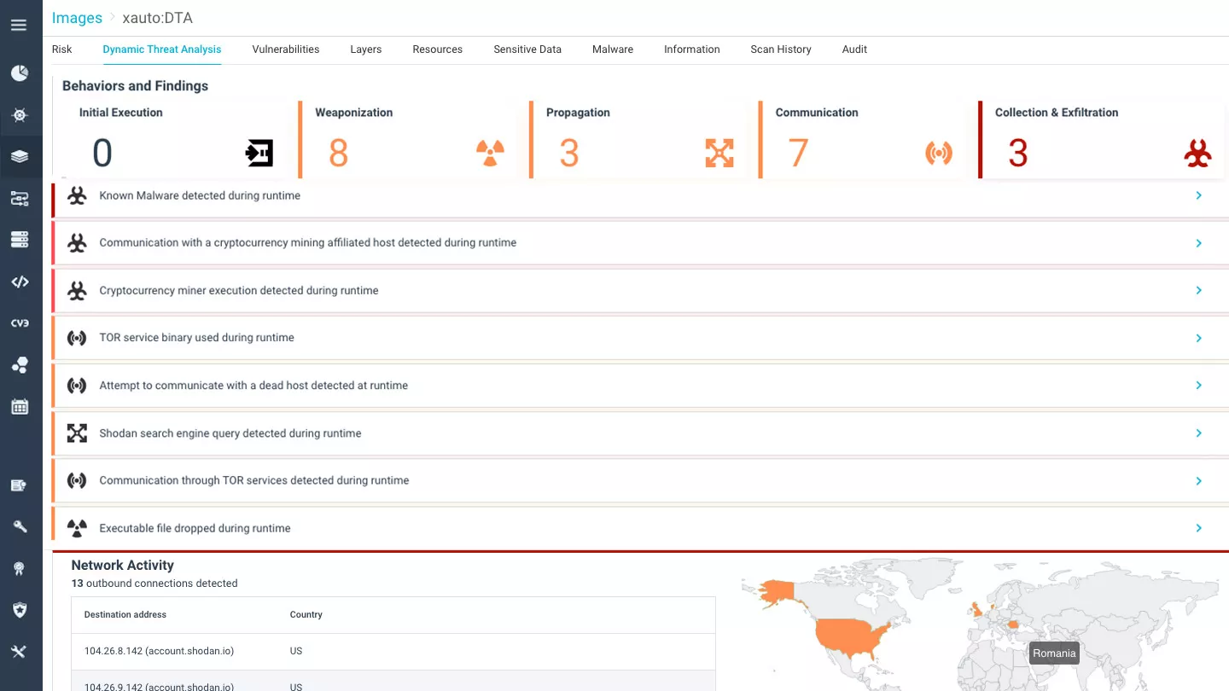Open the Audit tab
This screenshot has height=691, width=1229.
point(854,49)
